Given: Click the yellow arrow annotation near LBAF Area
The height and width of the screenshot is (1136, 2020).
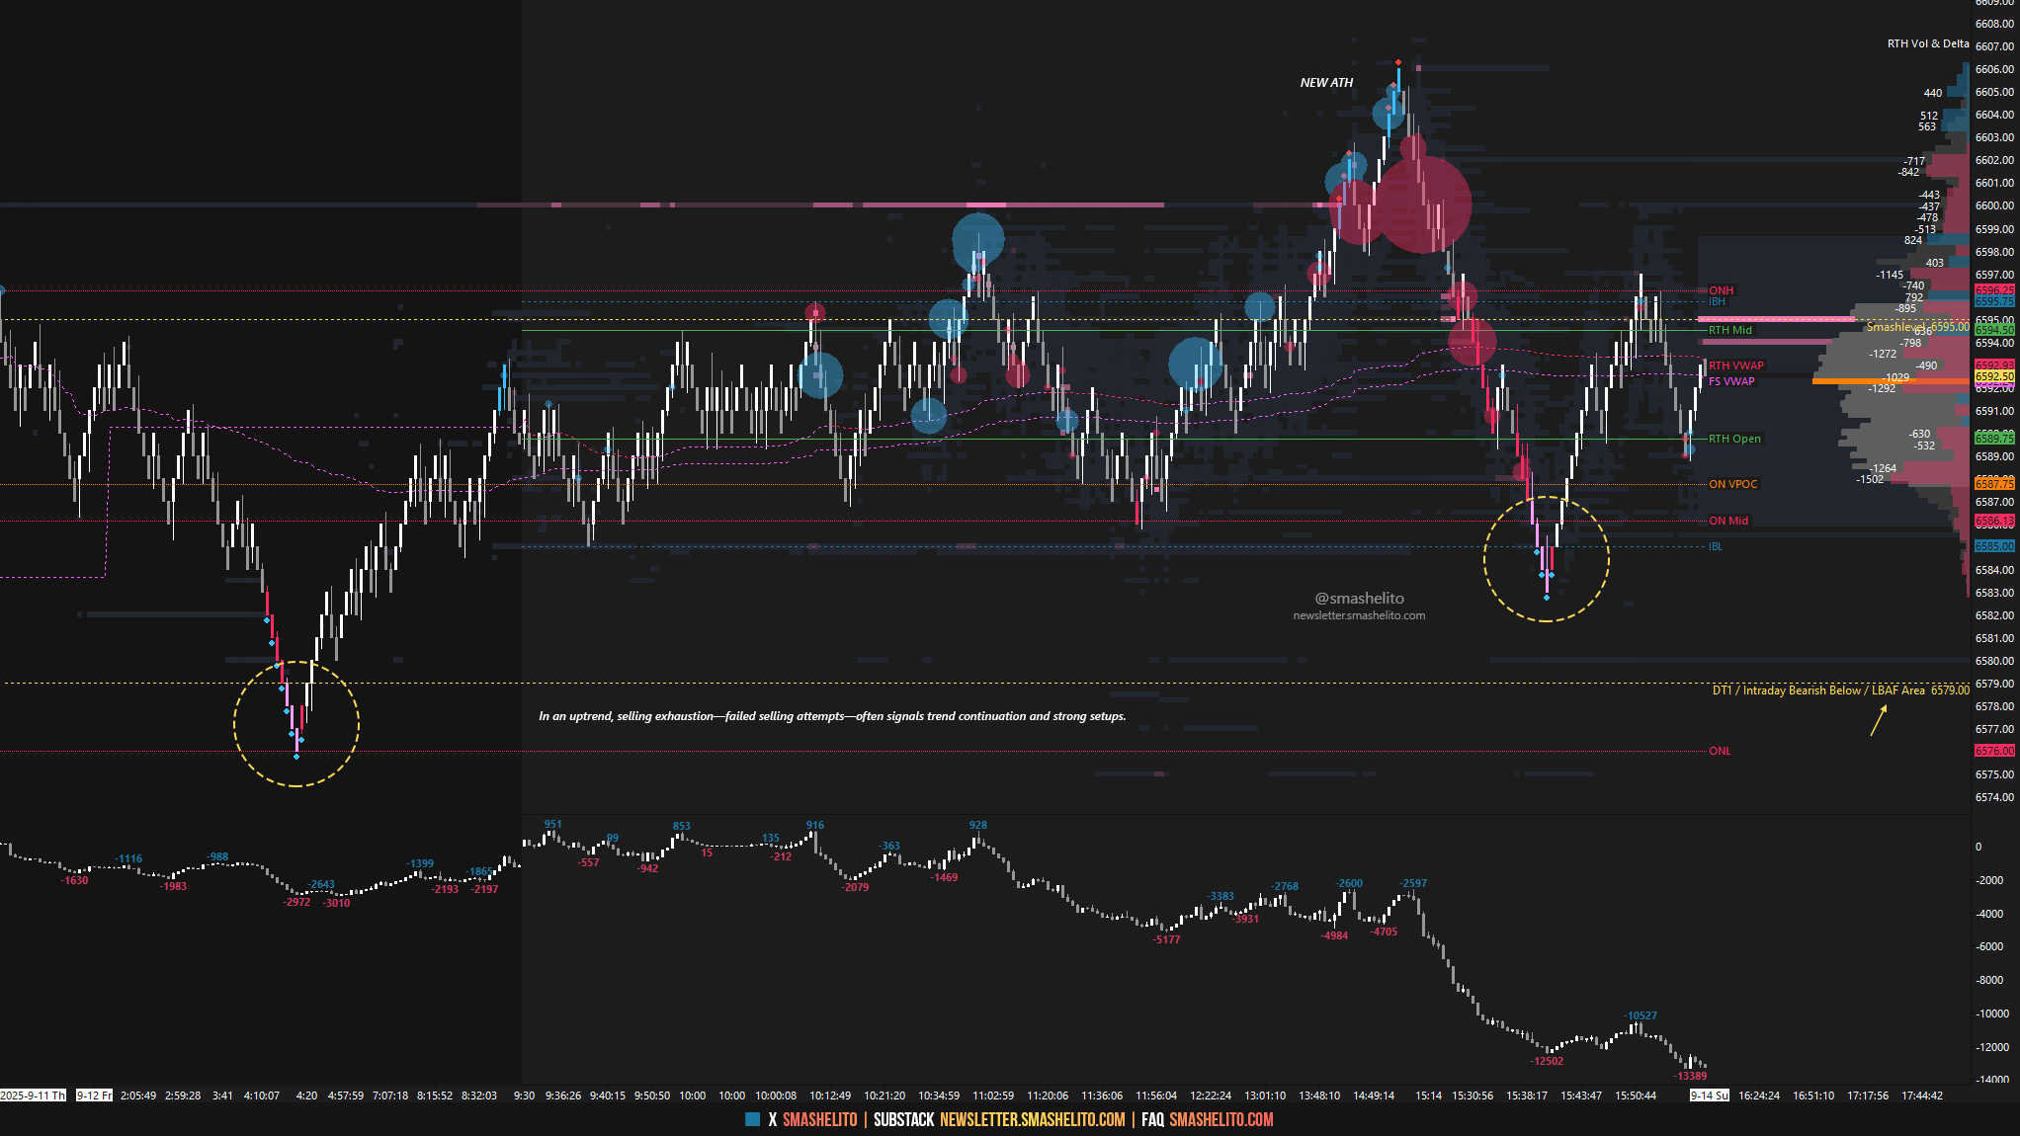Looking at the screenshot, I should tap(1879, 720).
